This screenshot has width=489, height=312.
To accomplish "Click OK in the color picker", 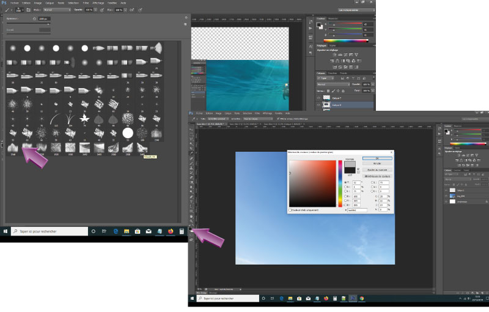I will 376,158.
